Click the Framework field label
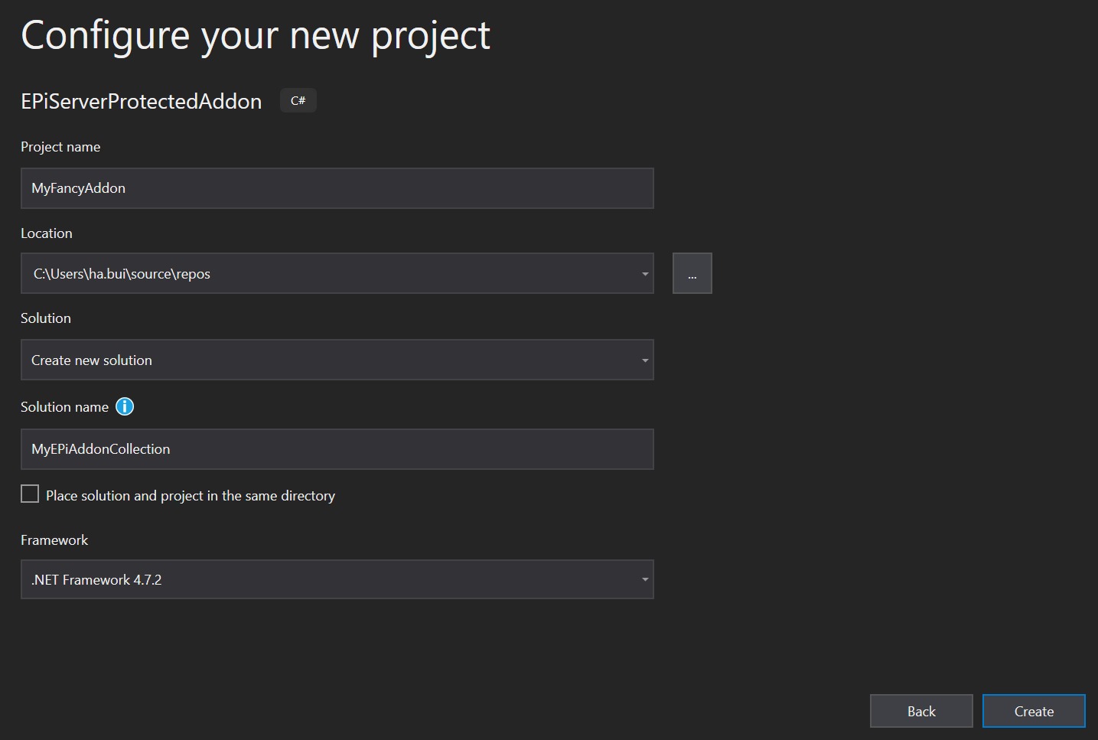 pos(54,540)
